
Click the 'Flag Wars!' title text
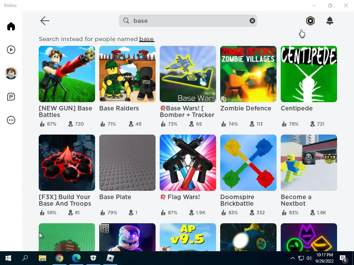click(180, 197)
